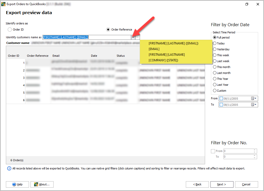Click the application icon in title bar
264x191 pixels.
coord(3,4)
